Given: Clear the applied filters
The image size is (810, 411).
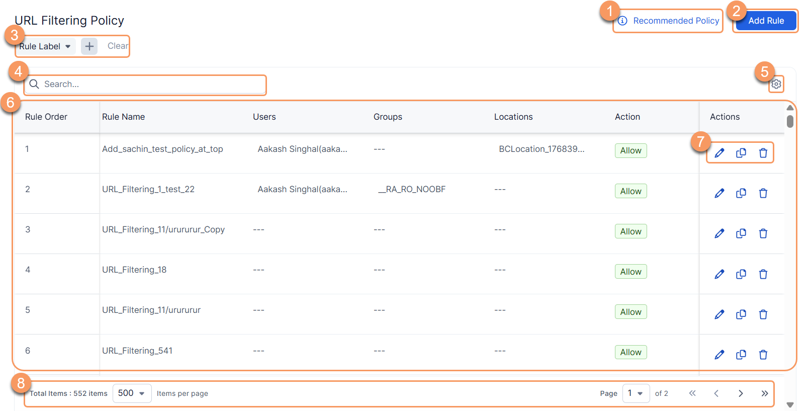Looking at the screenshot, I should [118, 46].
